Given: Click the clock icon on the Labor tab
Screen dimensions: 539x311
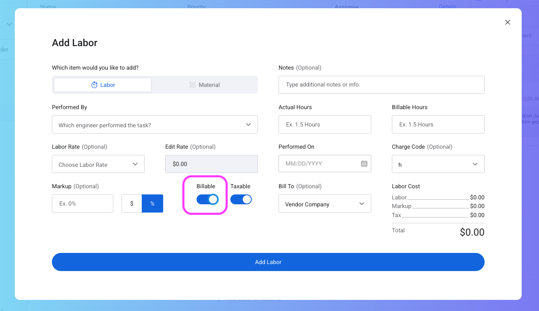Looking at the screenshot, I should (x=95, y=85).
